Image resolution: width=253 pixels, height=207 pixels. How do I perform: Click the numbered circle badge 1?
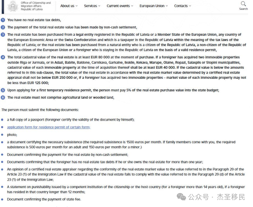(x=3, y=20)
